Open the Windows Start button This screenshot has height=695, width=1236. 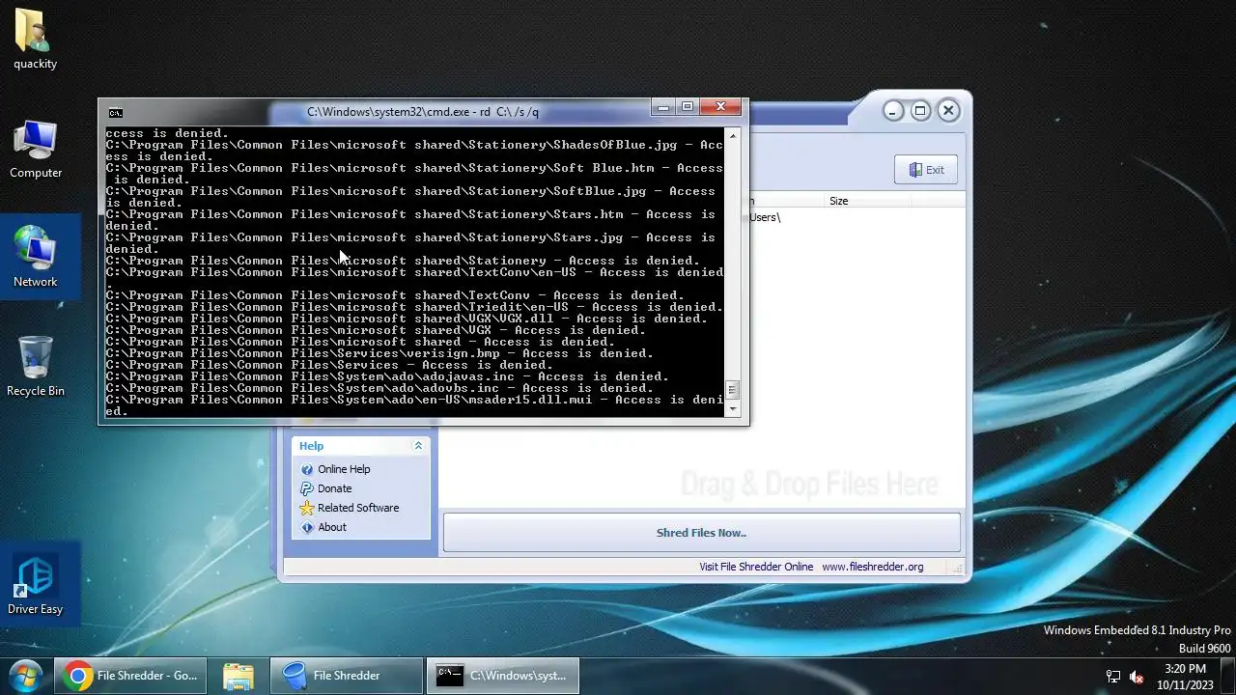26,675
